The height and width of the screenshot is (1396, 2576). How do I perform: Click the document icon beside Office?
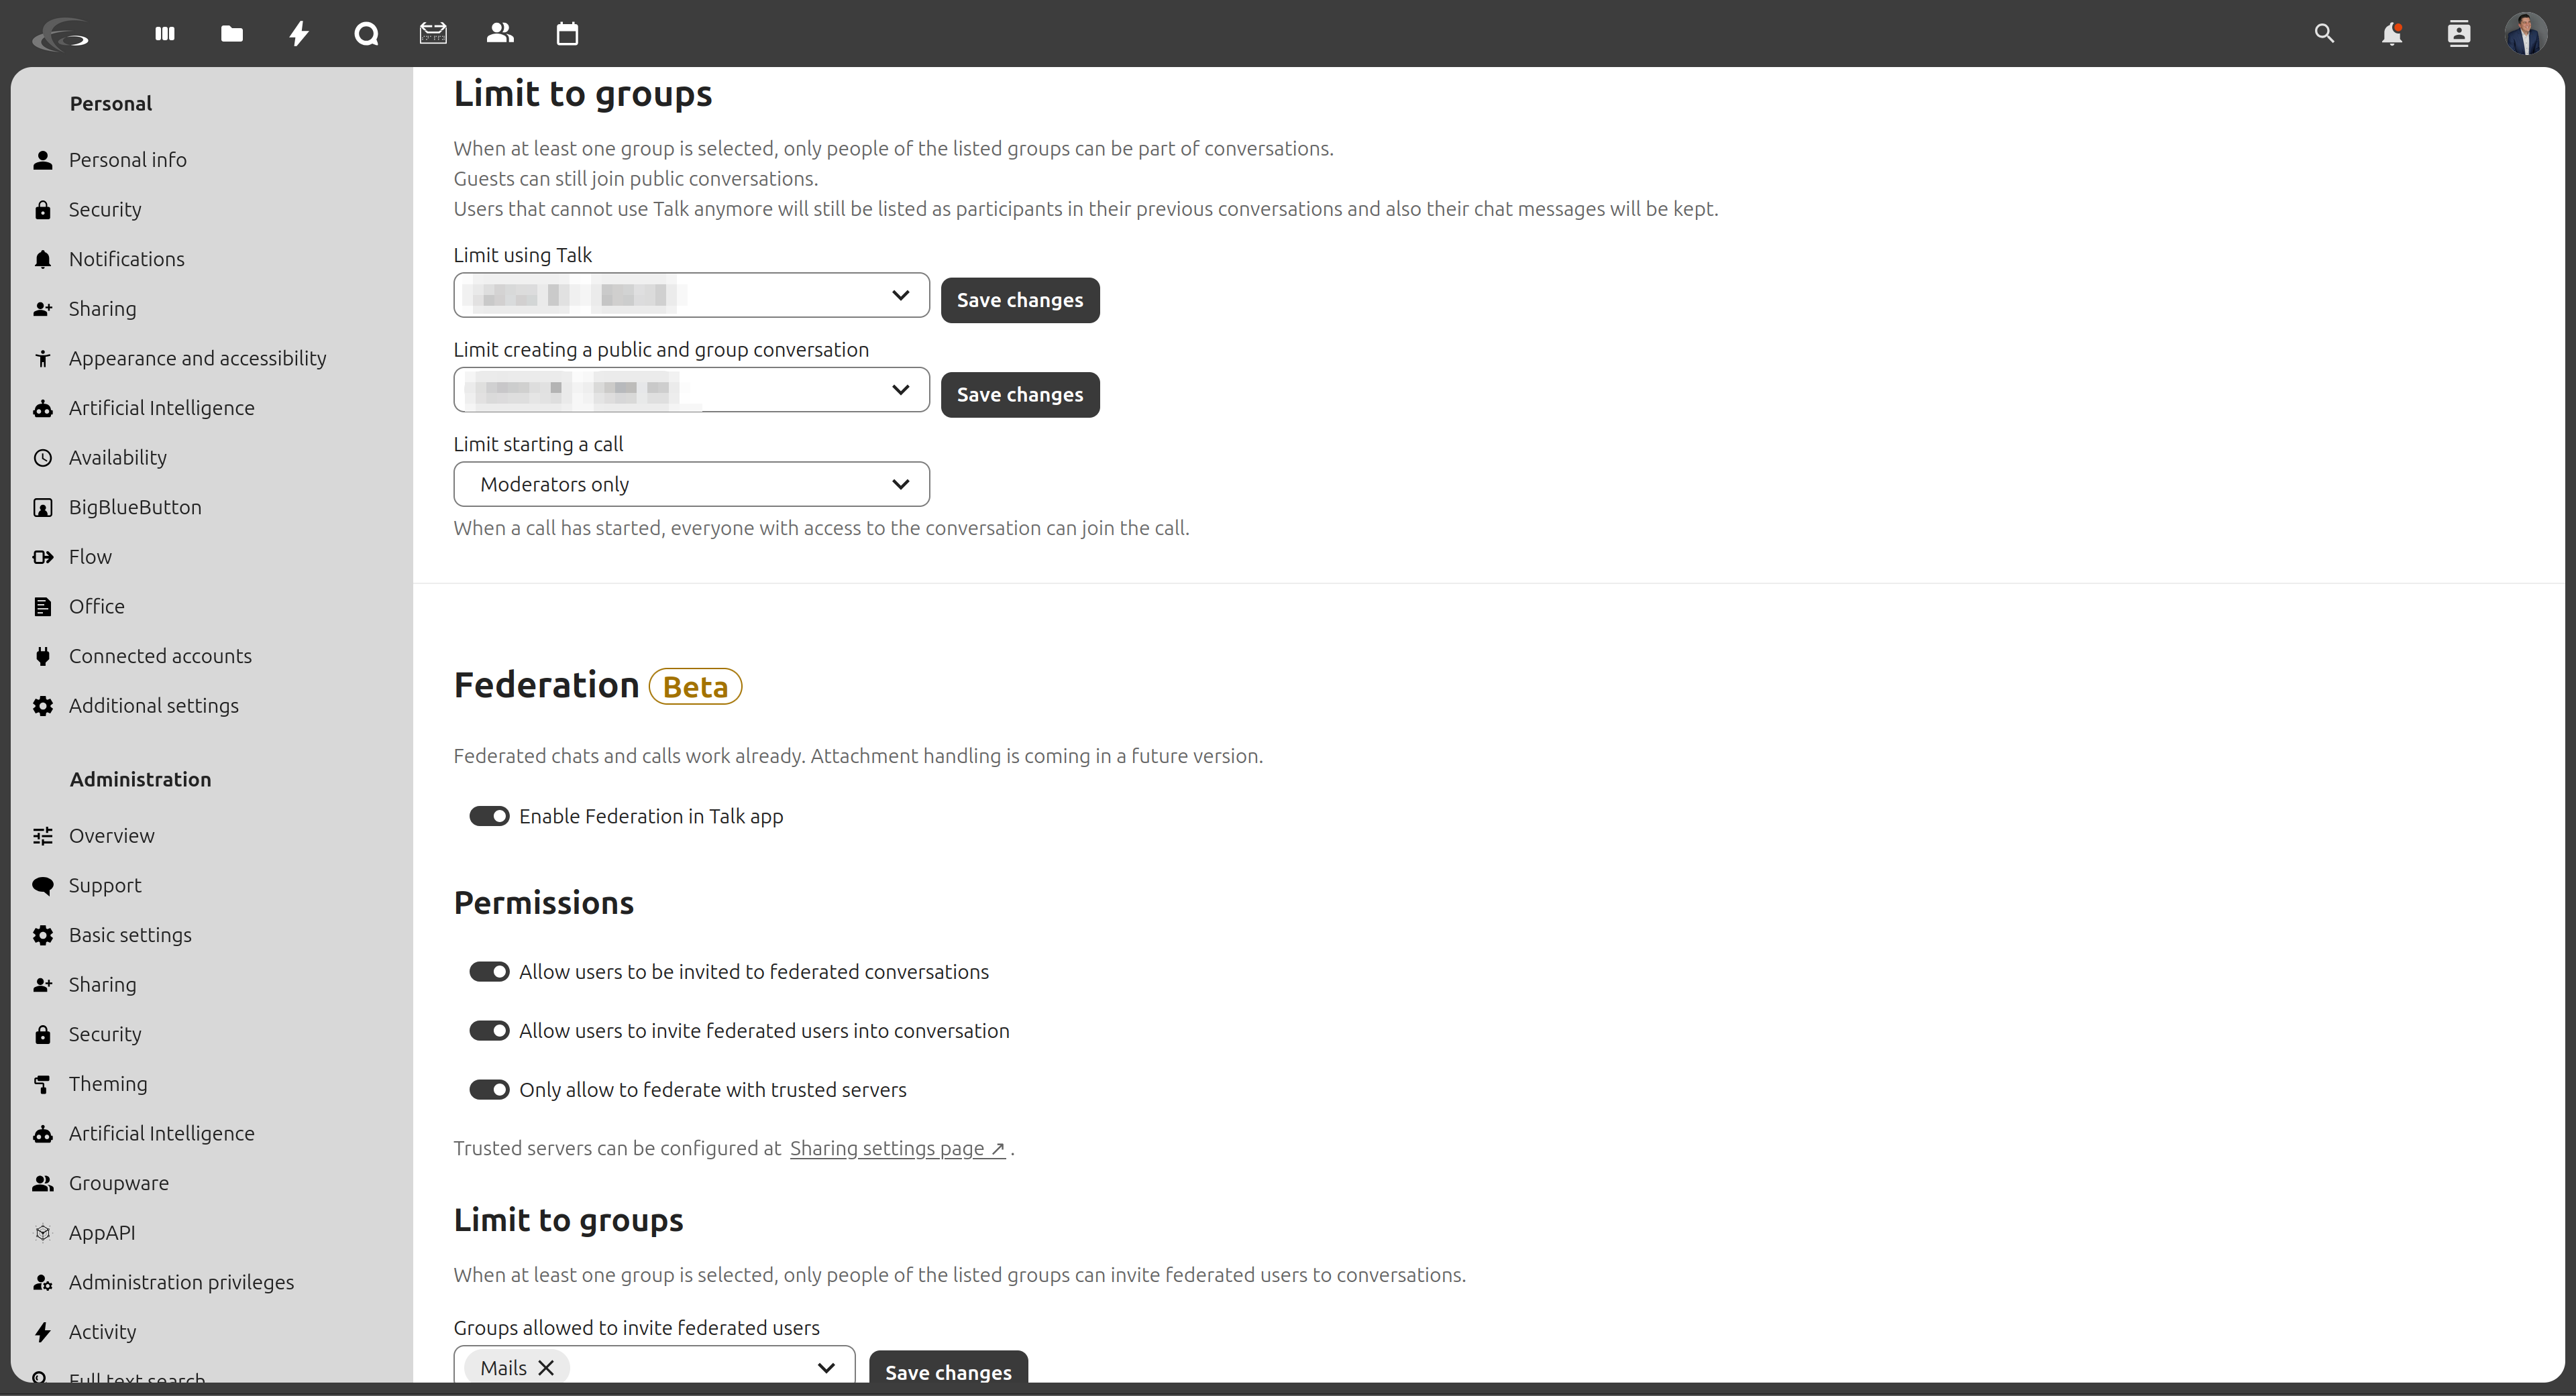(43, 607)
